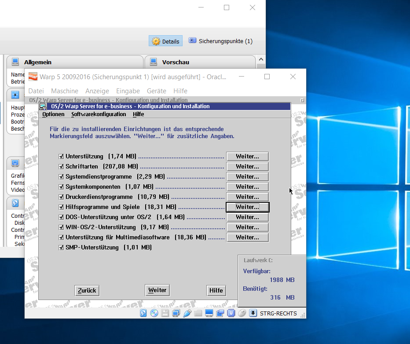
Task: Open the VirtualBox Hilfe menu
Action: pyautogui.click(x=180, y=91)
